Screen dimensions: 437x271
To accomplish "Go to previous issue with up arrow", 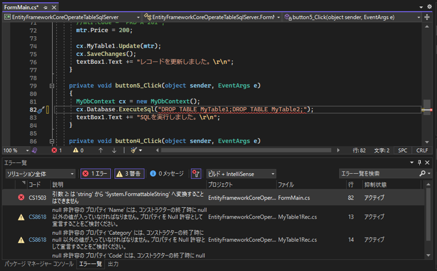I will (x=101, y=150).
